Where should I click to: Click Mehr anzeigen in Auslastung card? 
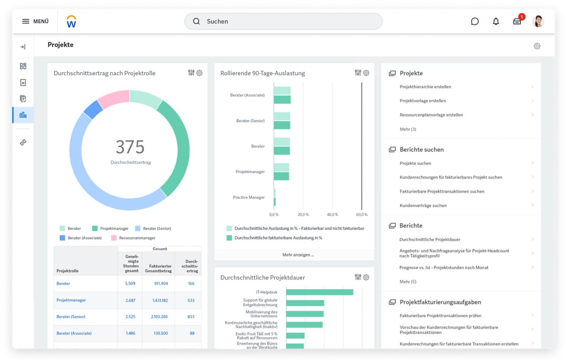(298, 255)
